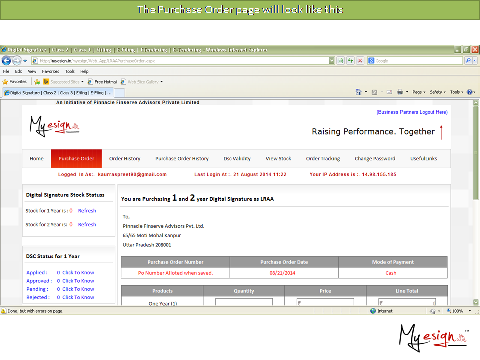480x360 pixels.
Task: Click the Myesign logo in page header
Action: point(54,126)
